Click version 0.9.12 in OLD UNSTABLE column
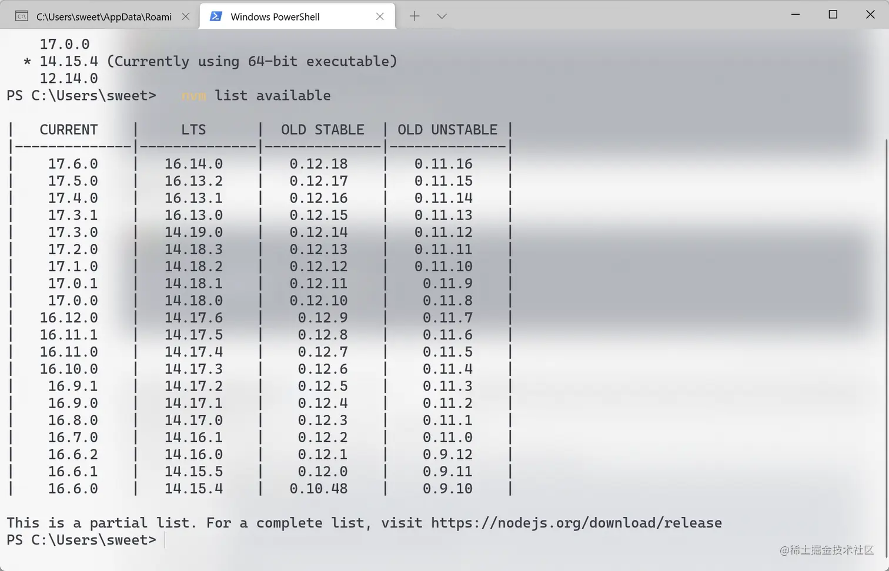Viewport: 889px width, 571px height. coord(447,455)
